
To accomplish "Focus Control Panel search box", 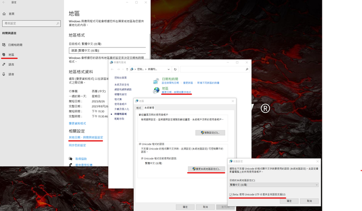I will (215, 69).
